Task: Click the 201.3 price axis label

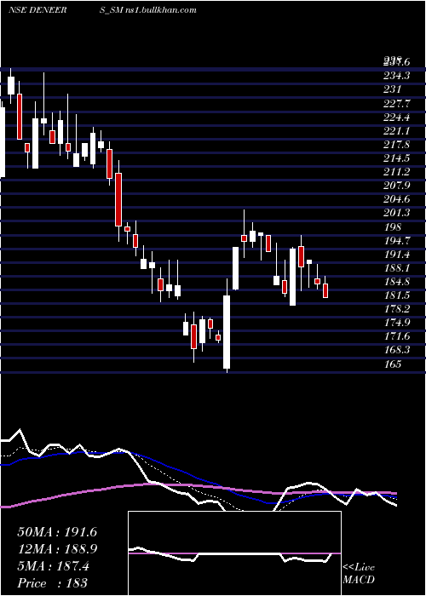Action: click(x=397, y=213)
